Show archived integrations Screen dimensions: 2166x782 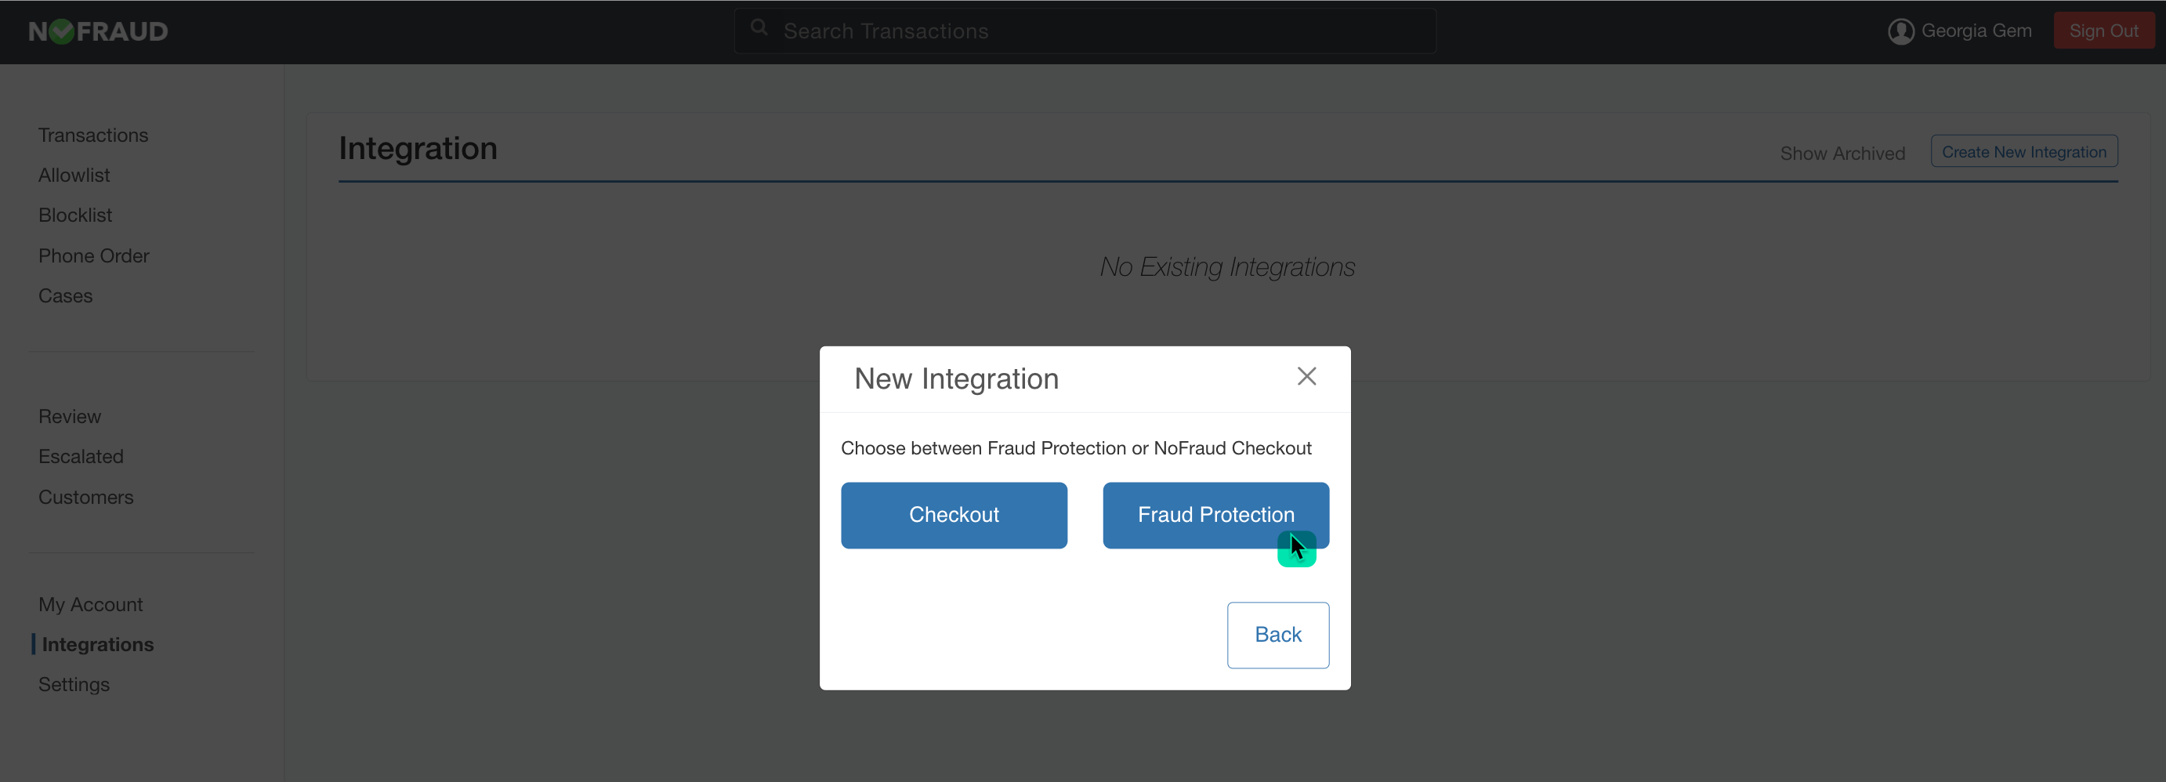point(1842,152)
